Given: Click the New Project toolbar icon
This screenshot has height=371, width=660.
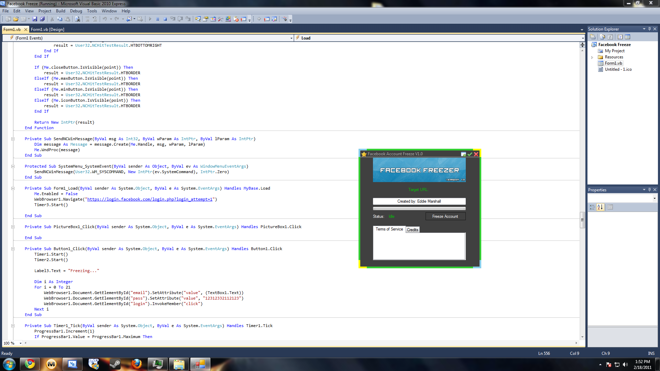Looking at the screenshot, I should [x=8, y=19].
